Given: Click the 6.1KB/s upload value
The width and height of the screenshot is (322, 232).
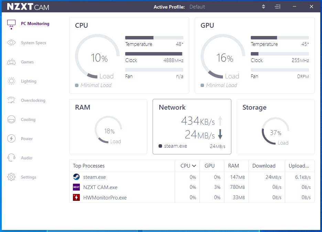Looking at the screenshot, I should point(303,177).
